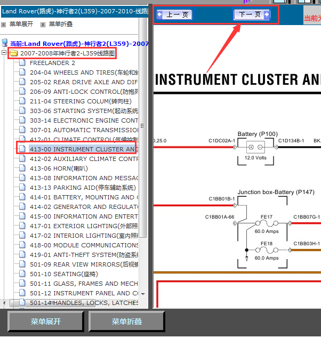Screen dimensions: 321x338
Task: Open 303-06 STARTING SYSTEM entry
Action: [84, 111]
